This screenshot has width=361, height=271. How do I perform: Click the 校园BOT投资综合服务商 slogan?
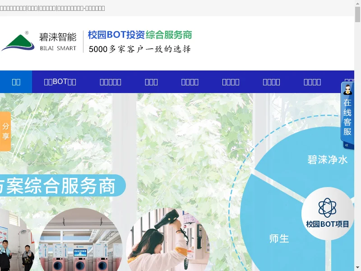pos(140,35)
